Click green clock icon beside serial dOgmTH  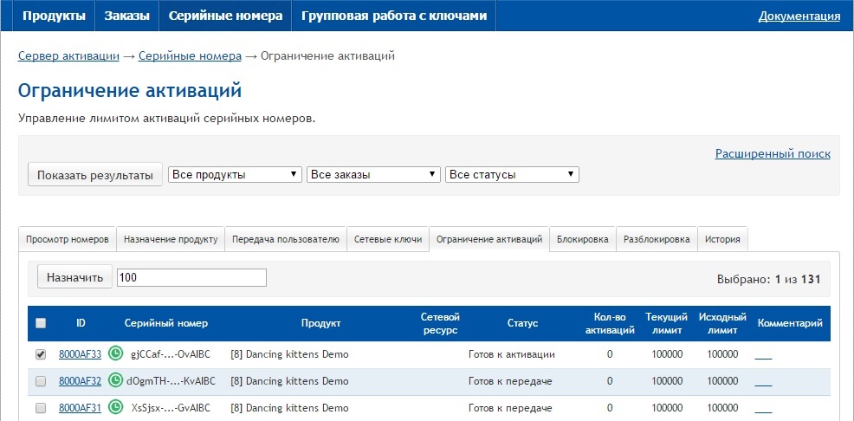[x=115, y=380]
